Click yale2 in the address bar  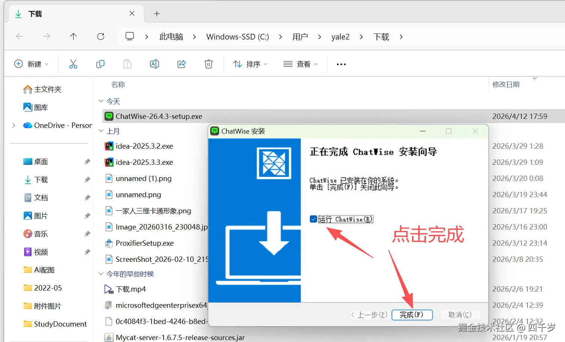pyautogui.click(x=341, y=37)
